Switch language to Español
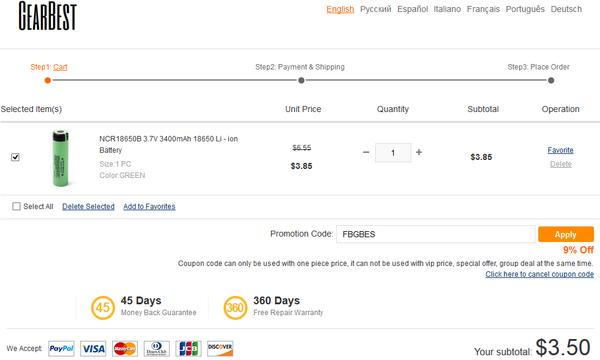The height and width of the screenshot is (360, 600). (412, 9)
